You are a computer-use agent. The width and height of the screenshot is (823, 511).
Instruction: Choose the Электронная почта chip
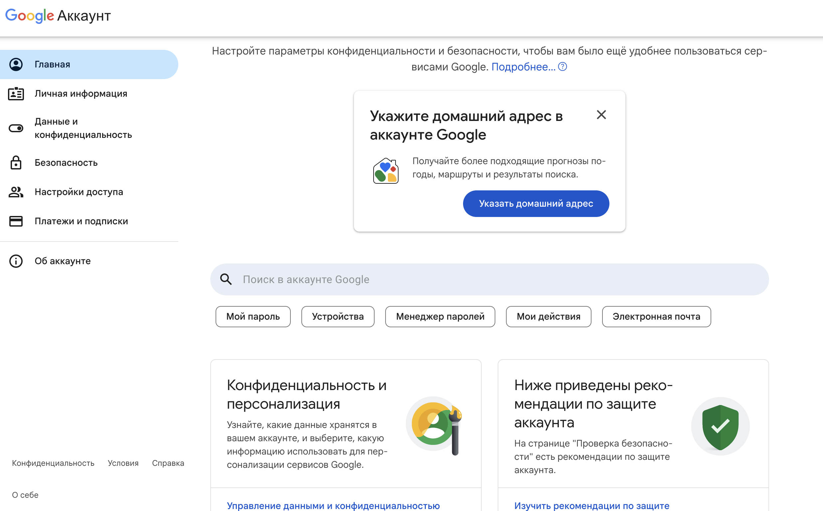tap(656, 317)
